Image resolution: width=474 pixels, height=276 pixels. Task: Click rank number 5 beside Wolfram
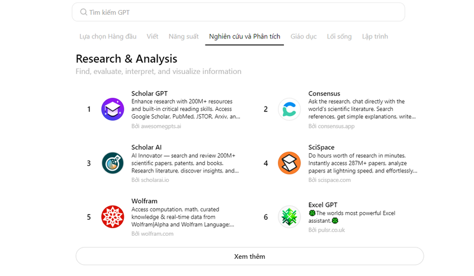click(x=89, y=217)
